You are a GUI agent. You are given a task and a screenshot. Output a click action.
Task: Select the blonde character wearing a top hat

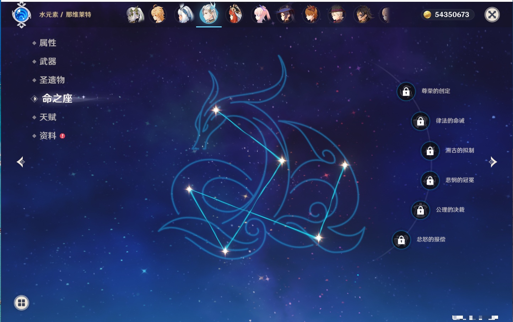[x=336, y=15]
